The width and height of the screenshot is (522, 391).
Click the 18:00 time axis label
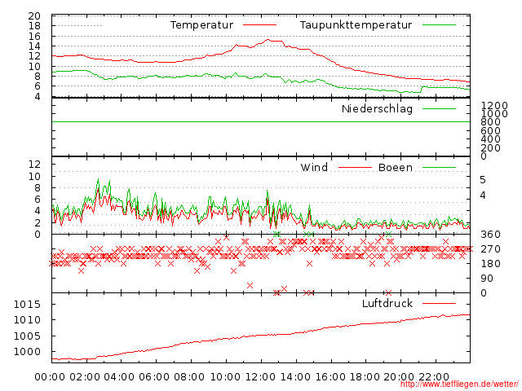(x=365, y=377)
